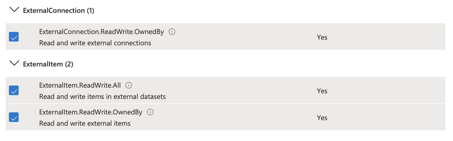The width and height of the screenshot is (453, 141).
Task: Click the ExternalConnection (1) group heading
Action: [59, 10]
